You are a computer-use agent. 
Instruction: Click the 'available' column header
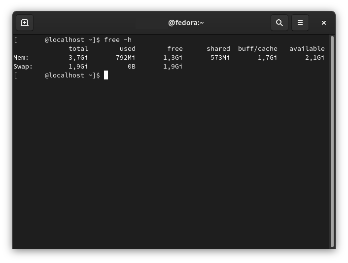[x=307, y=49]
